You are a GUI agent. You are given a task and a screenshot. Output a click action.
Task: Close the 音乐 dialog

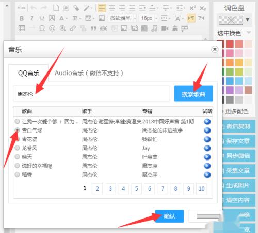pos(215,49)
